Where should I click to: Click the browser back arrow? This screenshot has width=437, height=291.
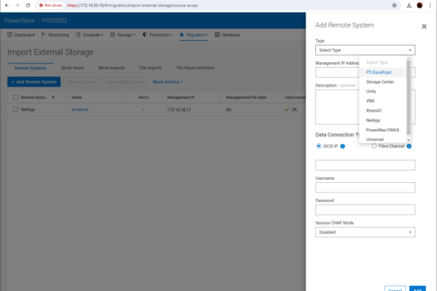coord(7,5)
